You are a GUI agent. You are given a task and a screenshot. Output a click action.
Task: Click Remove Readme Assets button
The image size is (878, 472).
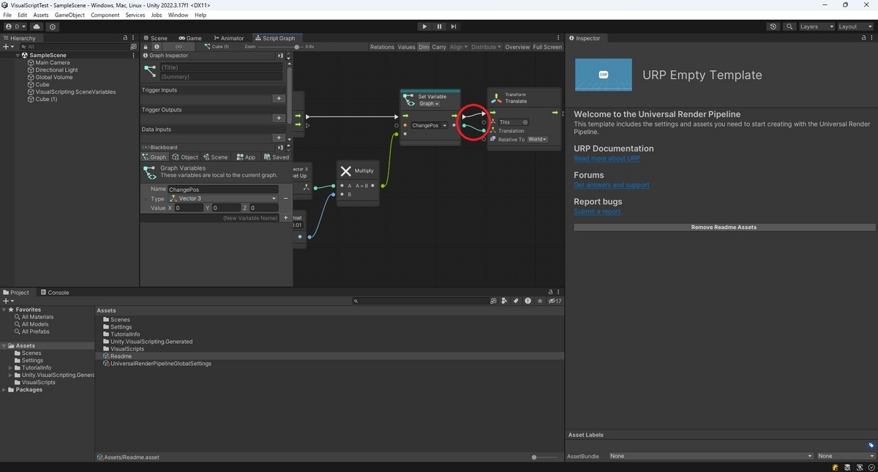tap(724, 227)
